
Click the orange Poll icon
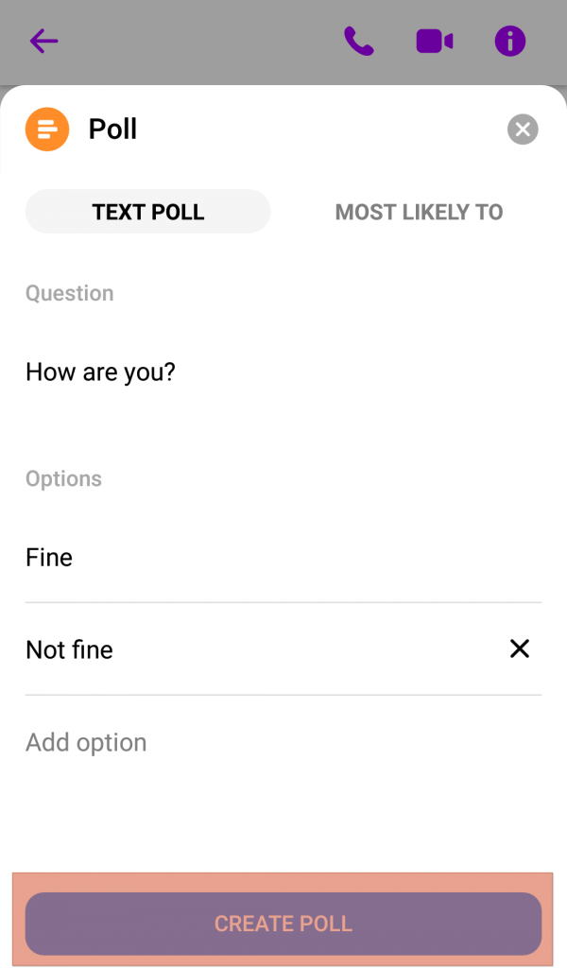coord(46,129)
